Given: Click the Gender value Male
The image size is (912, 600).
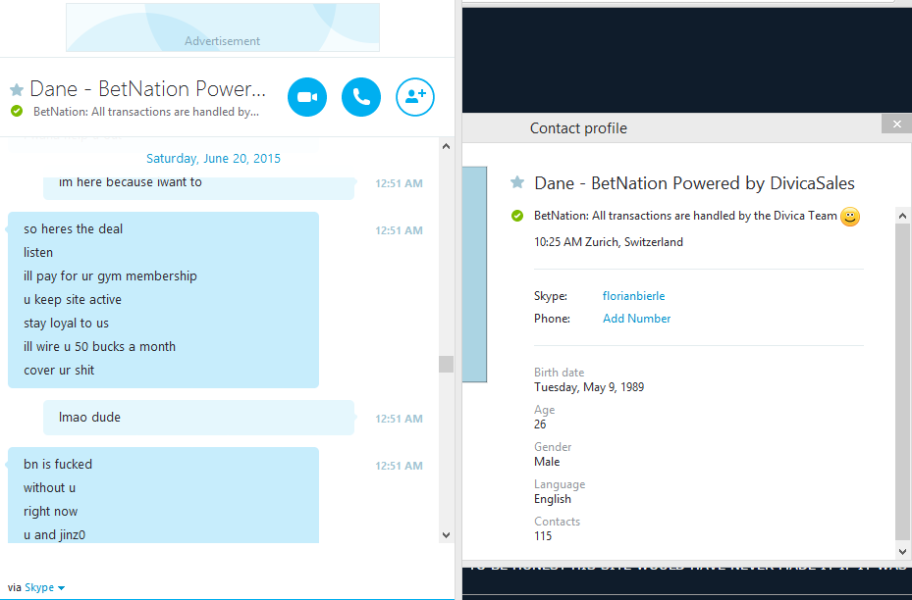Looking at the screenshot, I should click(547, 462).
